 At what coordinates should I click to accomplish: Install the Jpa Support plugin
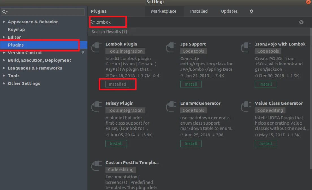[191, 84]
